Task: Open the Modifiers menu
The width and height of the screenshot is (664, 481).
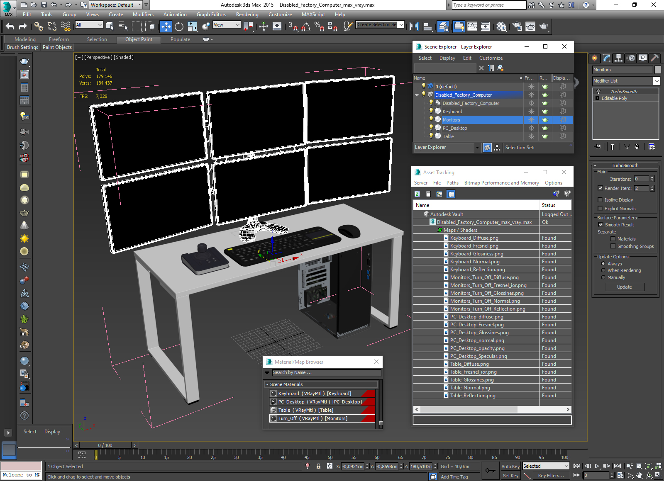Action: click(143, 15)
